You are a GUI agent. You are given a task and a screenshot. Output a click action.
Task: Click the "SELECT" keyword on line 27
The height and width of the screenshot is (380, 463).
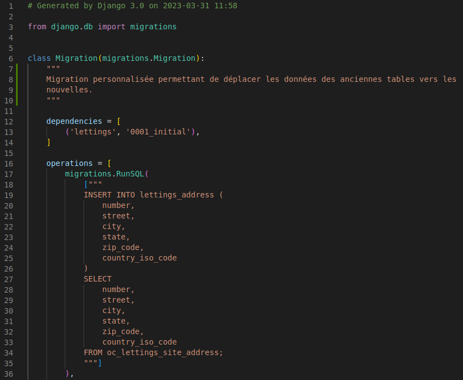point(97,279)
